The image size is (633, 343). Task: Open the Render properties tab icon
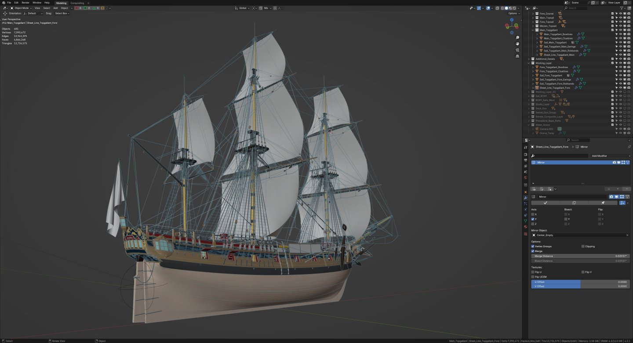525,155
